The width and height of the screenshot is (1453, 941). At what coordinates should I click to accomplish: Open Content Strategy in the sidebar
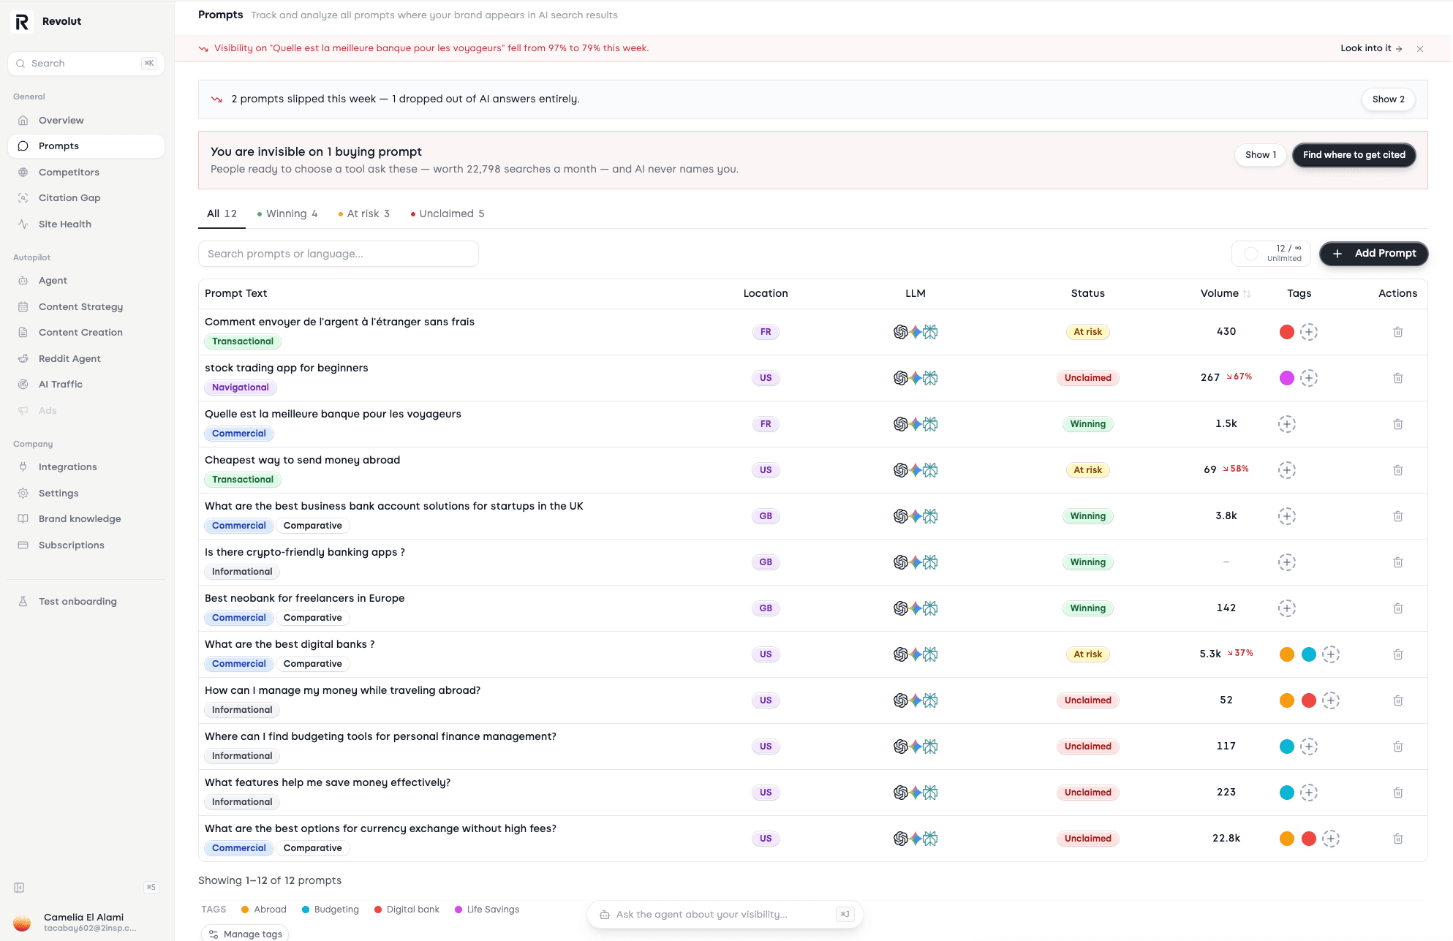point(86,307)
